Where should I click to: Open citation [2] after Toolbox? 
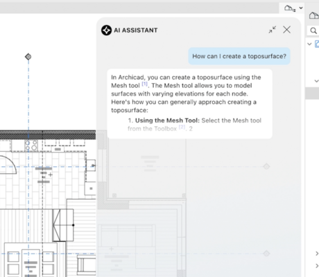coord(182,127)
